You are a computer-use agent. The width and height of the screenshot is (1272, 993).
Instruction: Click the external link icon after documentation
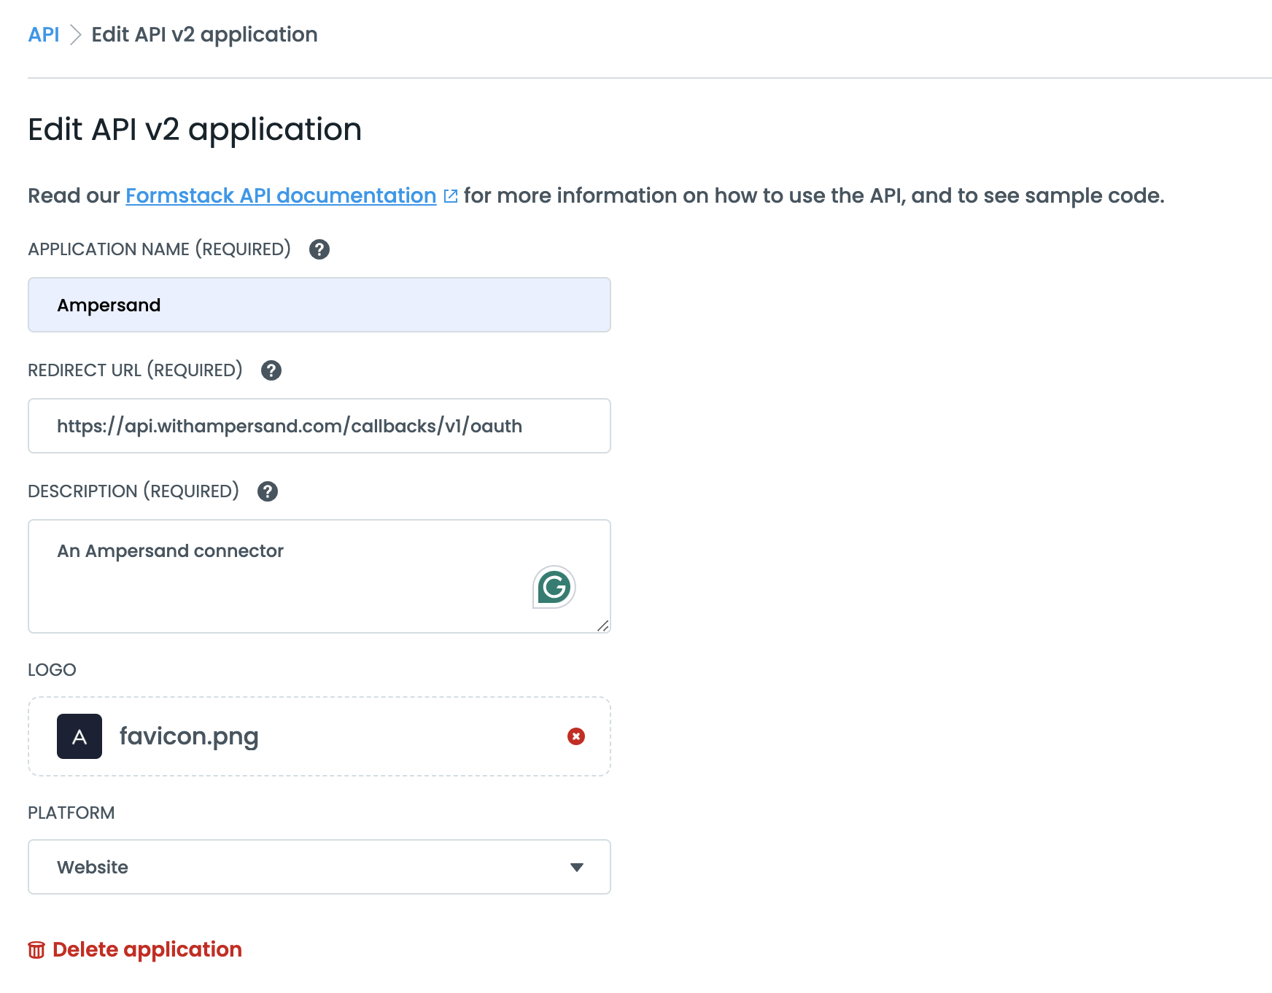click(451, 196)
